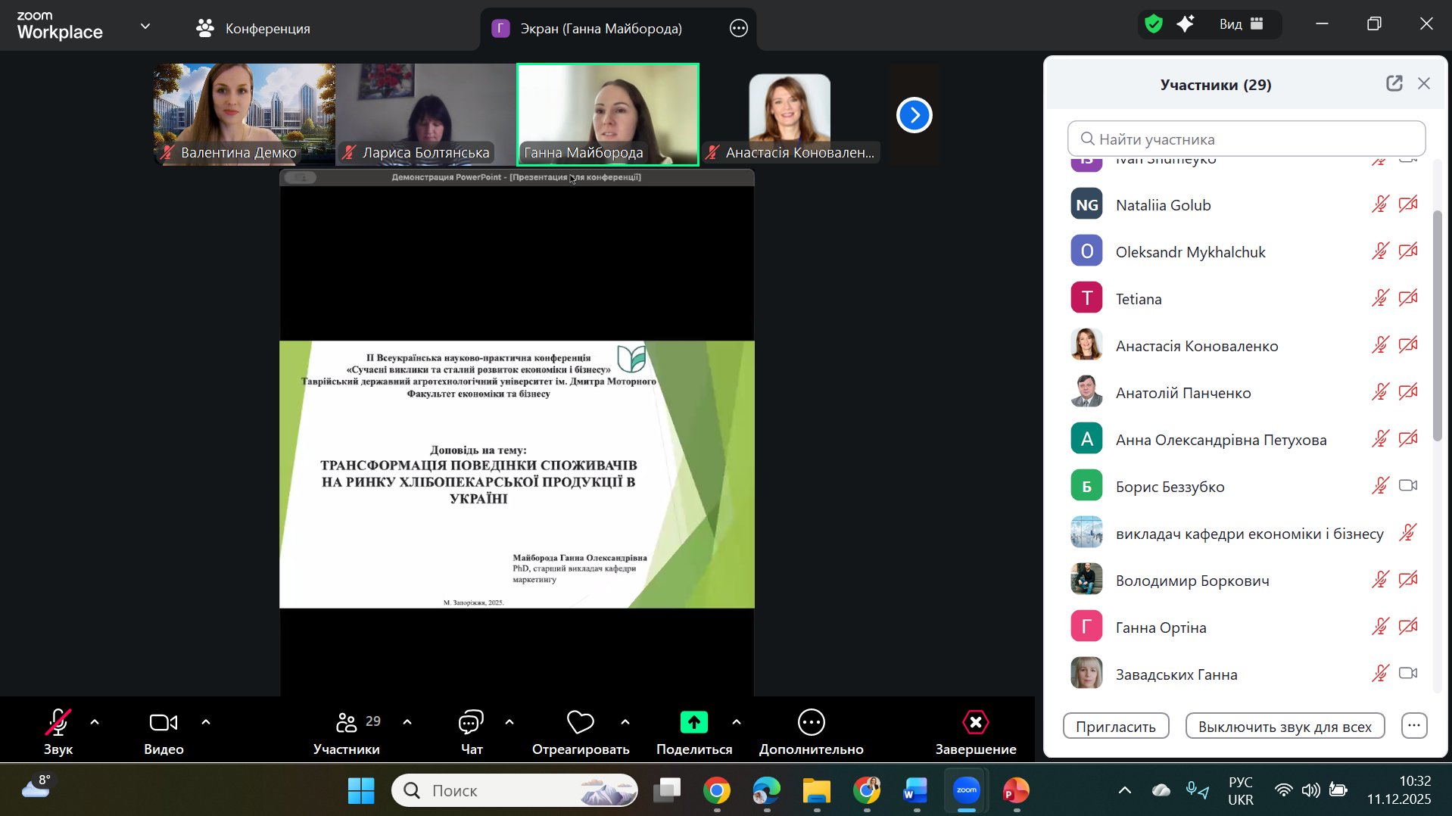Pop out the participants panel
The image size is (1452, 816).
coord(1394,84)
